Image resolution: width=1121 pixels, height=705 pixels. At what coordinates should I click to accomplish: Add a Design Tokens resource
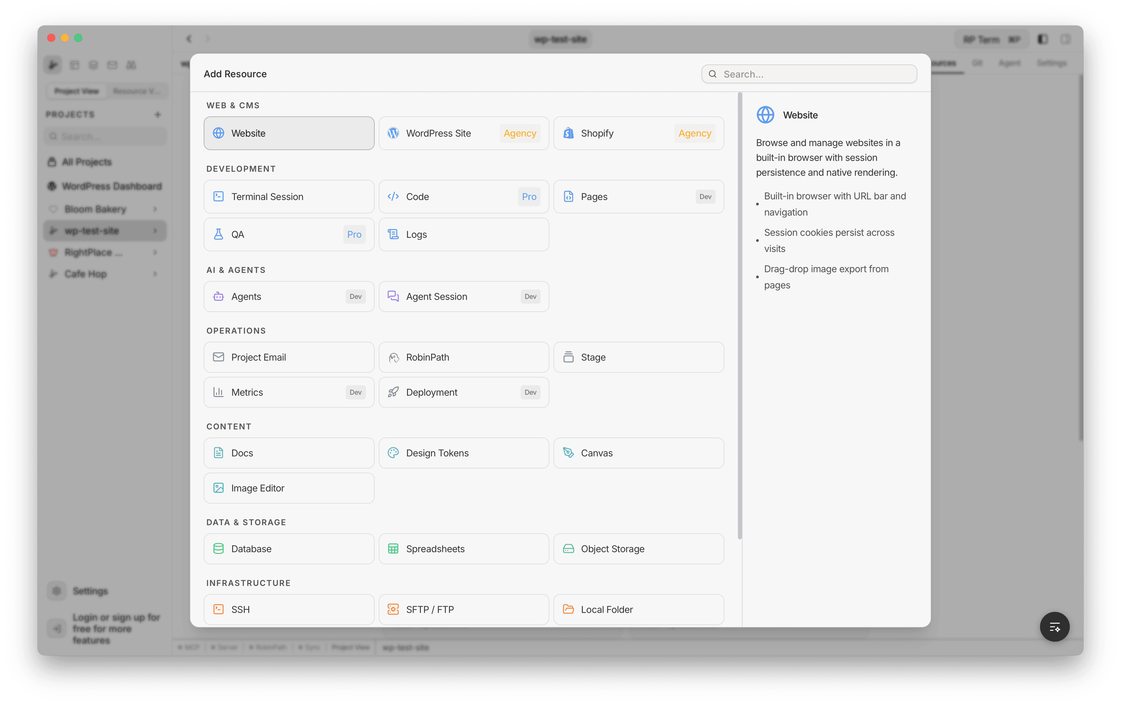463,453
